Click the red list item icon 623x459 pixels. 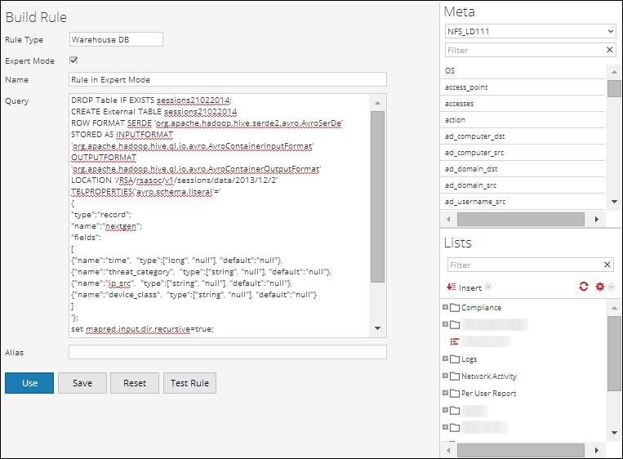pyautogui.click(x=454, y=341)
